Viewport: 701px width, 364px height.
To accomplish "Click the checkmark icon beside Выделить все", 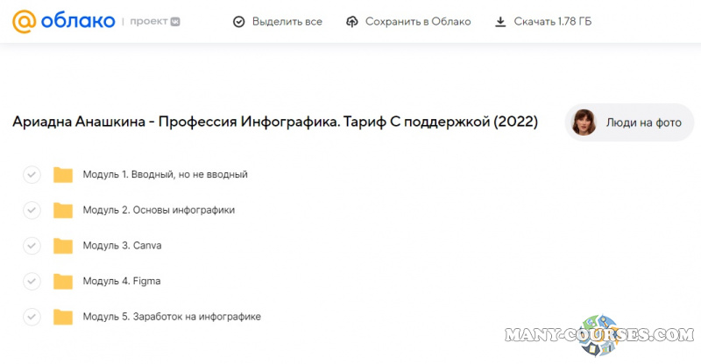I will (239, 22).
